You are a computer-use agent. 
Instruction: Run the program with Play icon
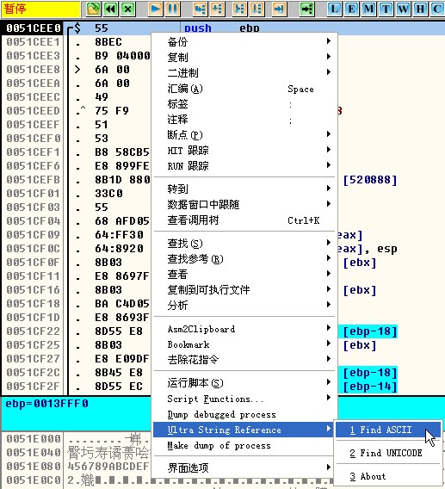coord(155,9)
